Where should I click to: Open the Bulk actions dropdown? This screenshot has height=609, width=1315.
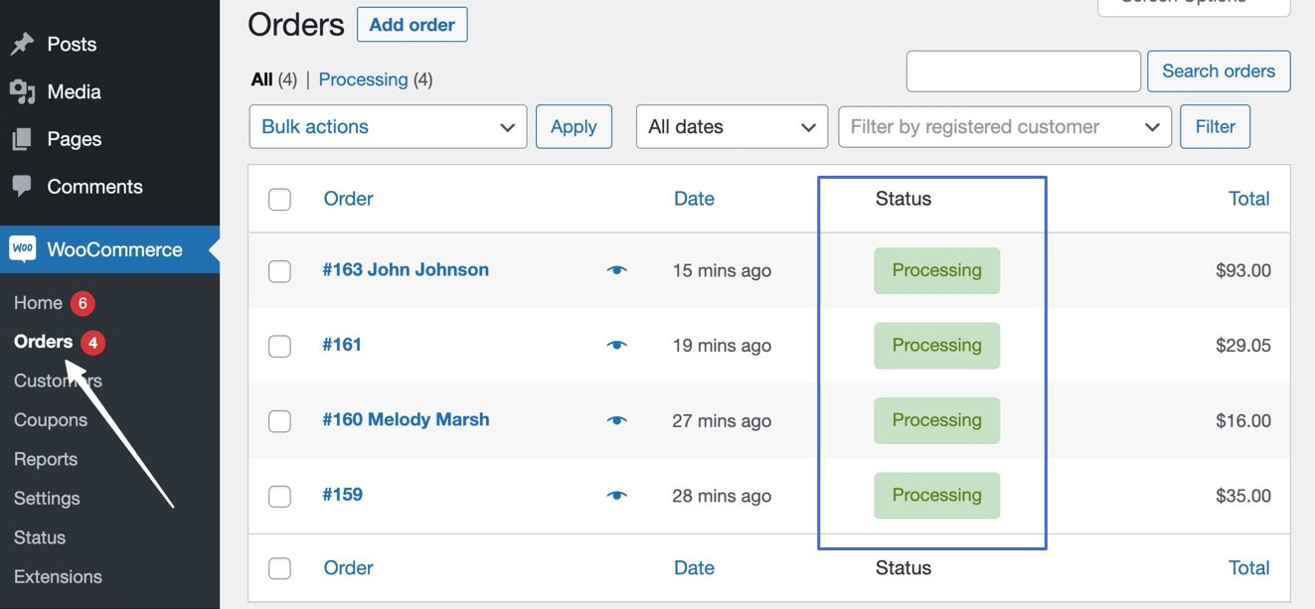click(388, 126)
